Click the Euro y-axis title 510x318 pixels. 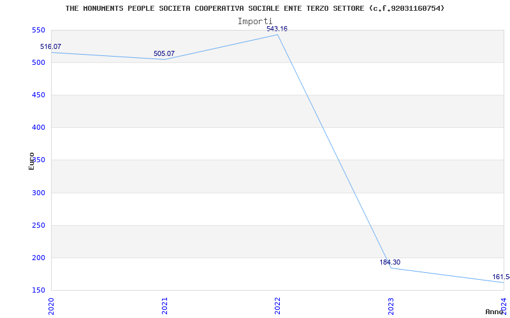[31, 162]
